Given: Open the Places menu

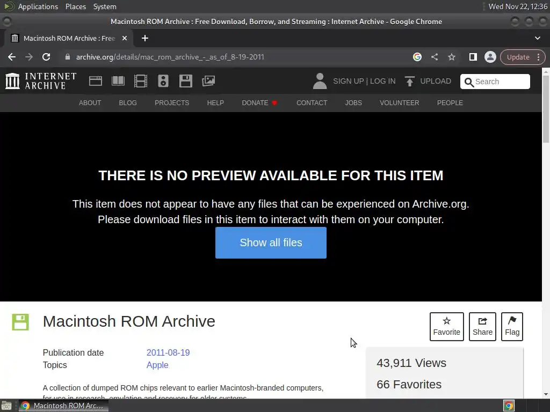Looking at the screenshot, I should tap(75, 6).
